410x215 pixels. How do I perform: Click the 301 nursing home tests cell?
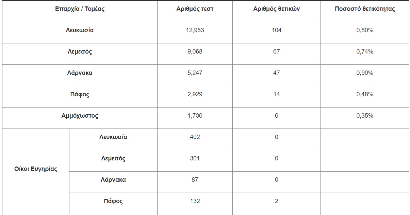click(x=195, y=158)
